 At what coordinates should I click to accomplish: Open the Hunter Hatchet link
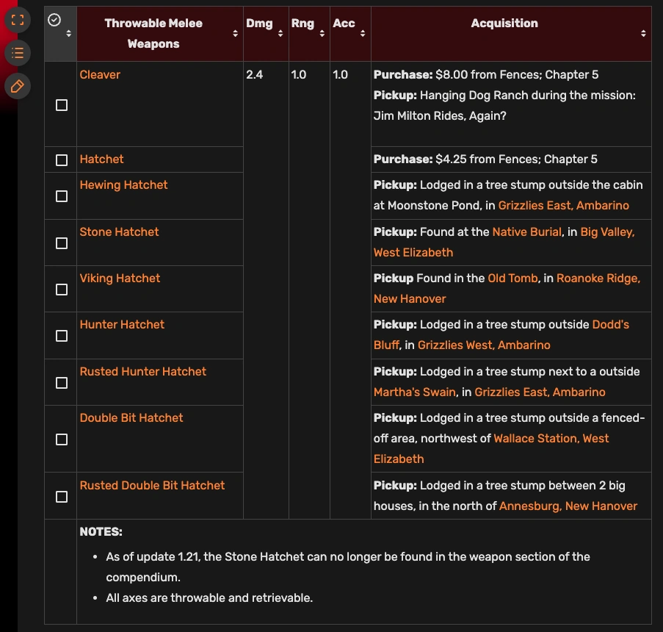(x=122, y=325)
